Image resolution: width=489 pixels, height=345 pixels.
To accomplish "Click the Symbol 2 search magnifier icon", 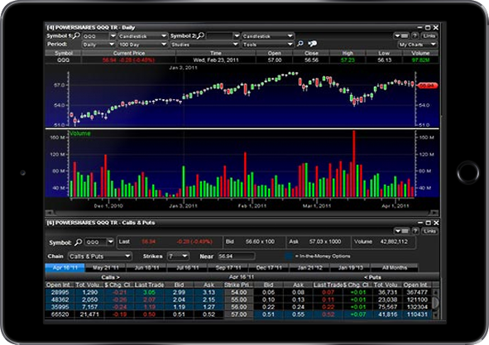I will pyautogui.click(x=201, y=36).
